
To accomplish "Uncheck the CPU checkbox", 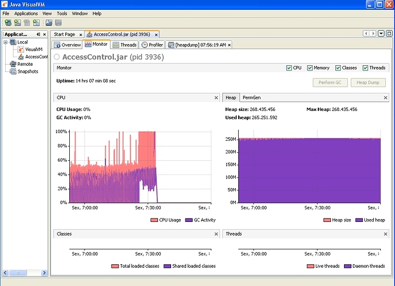I will click(289, 68).
